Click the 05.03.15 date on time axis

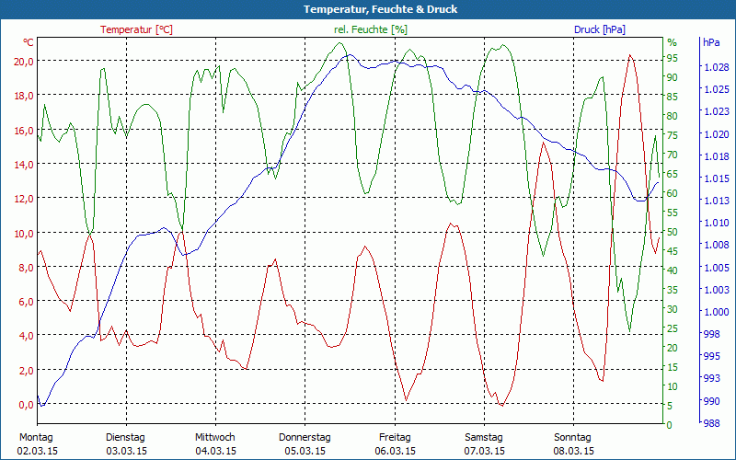point(305,451)
